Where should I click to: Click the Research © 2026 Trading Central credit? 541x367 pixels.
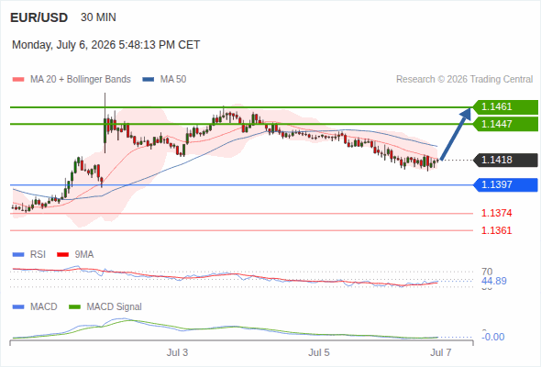tap(464, 80)
